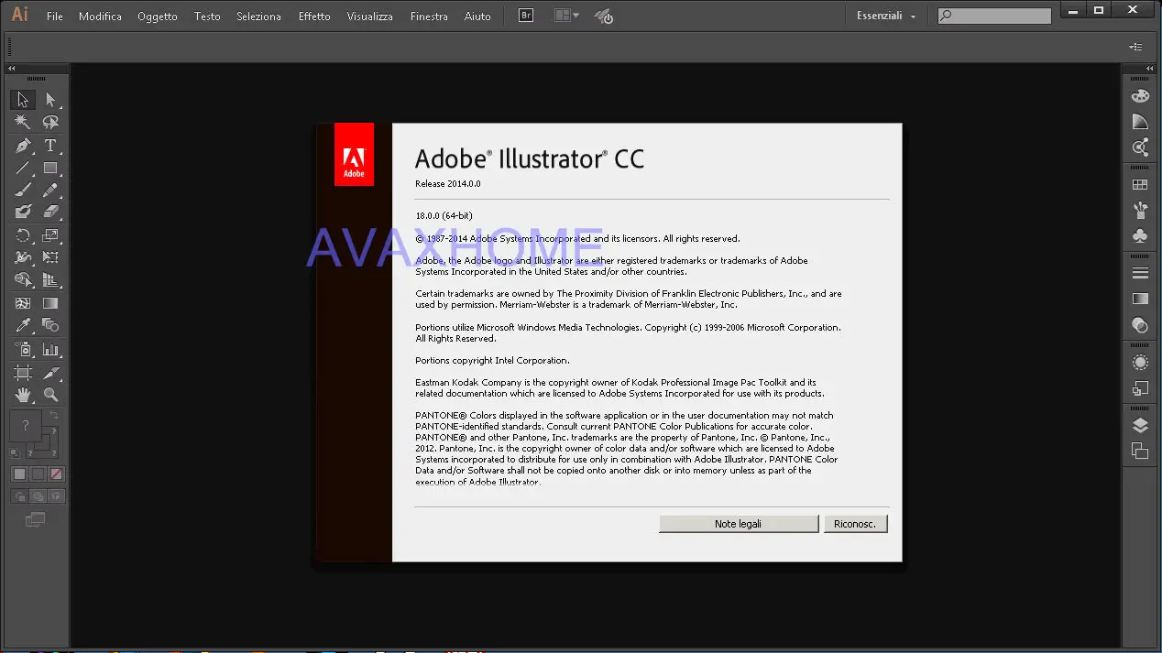Open the Brushes panel
This screenshot has height=653, width=1162.
tap(1140, 210)
